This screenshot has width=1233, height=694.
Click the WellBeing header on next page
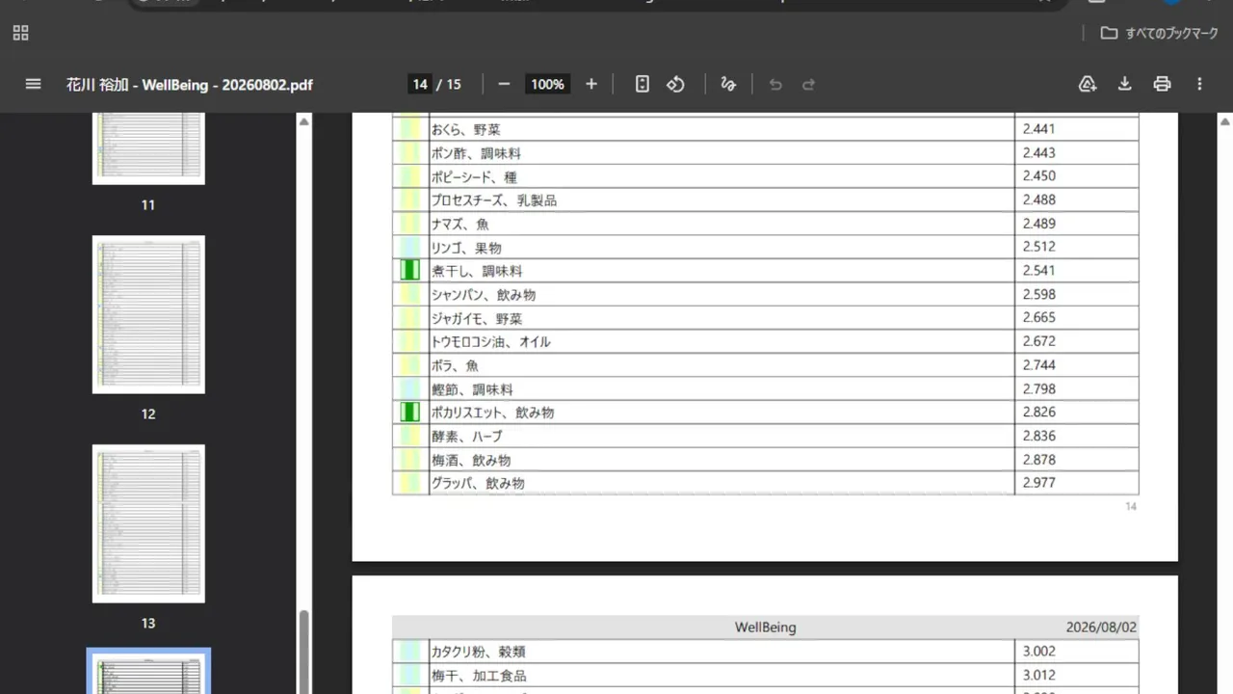(766, 627)
